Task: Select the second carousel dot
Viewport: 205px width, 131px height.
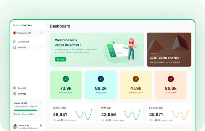Action: click(x=153, y=36)
